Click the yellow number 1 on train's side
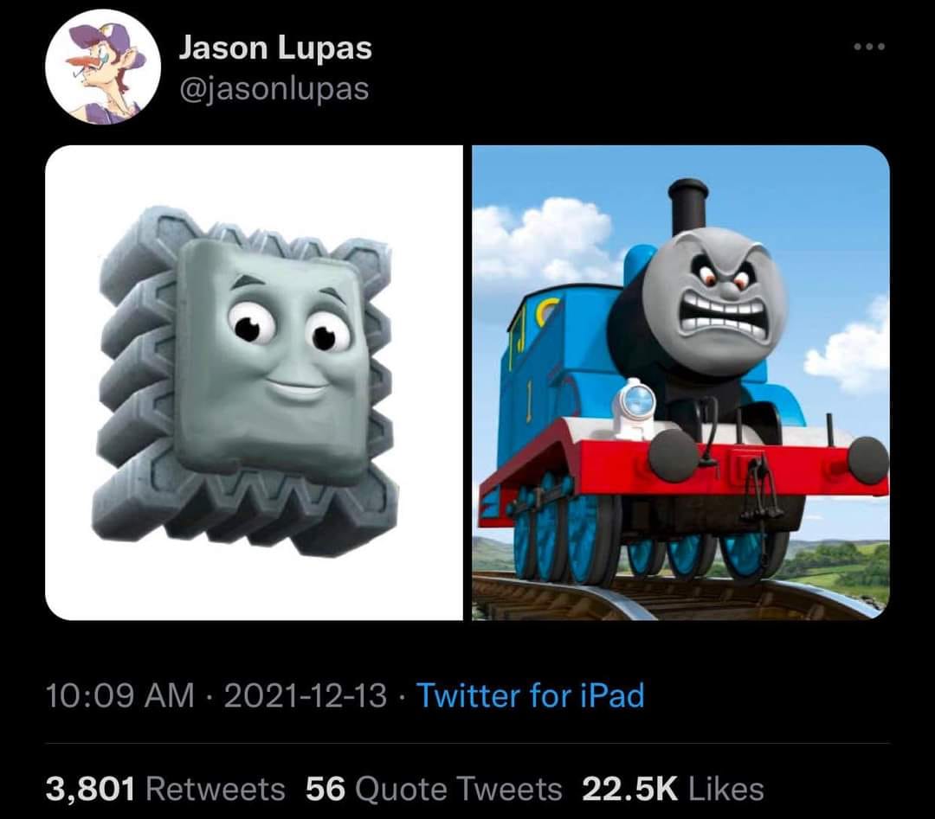This screenshot has height=819, width=935. point(528,402)
